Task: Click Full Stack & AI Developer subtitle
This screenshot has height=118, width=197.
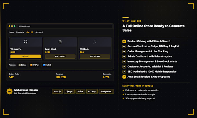Action: coord(25,93)
